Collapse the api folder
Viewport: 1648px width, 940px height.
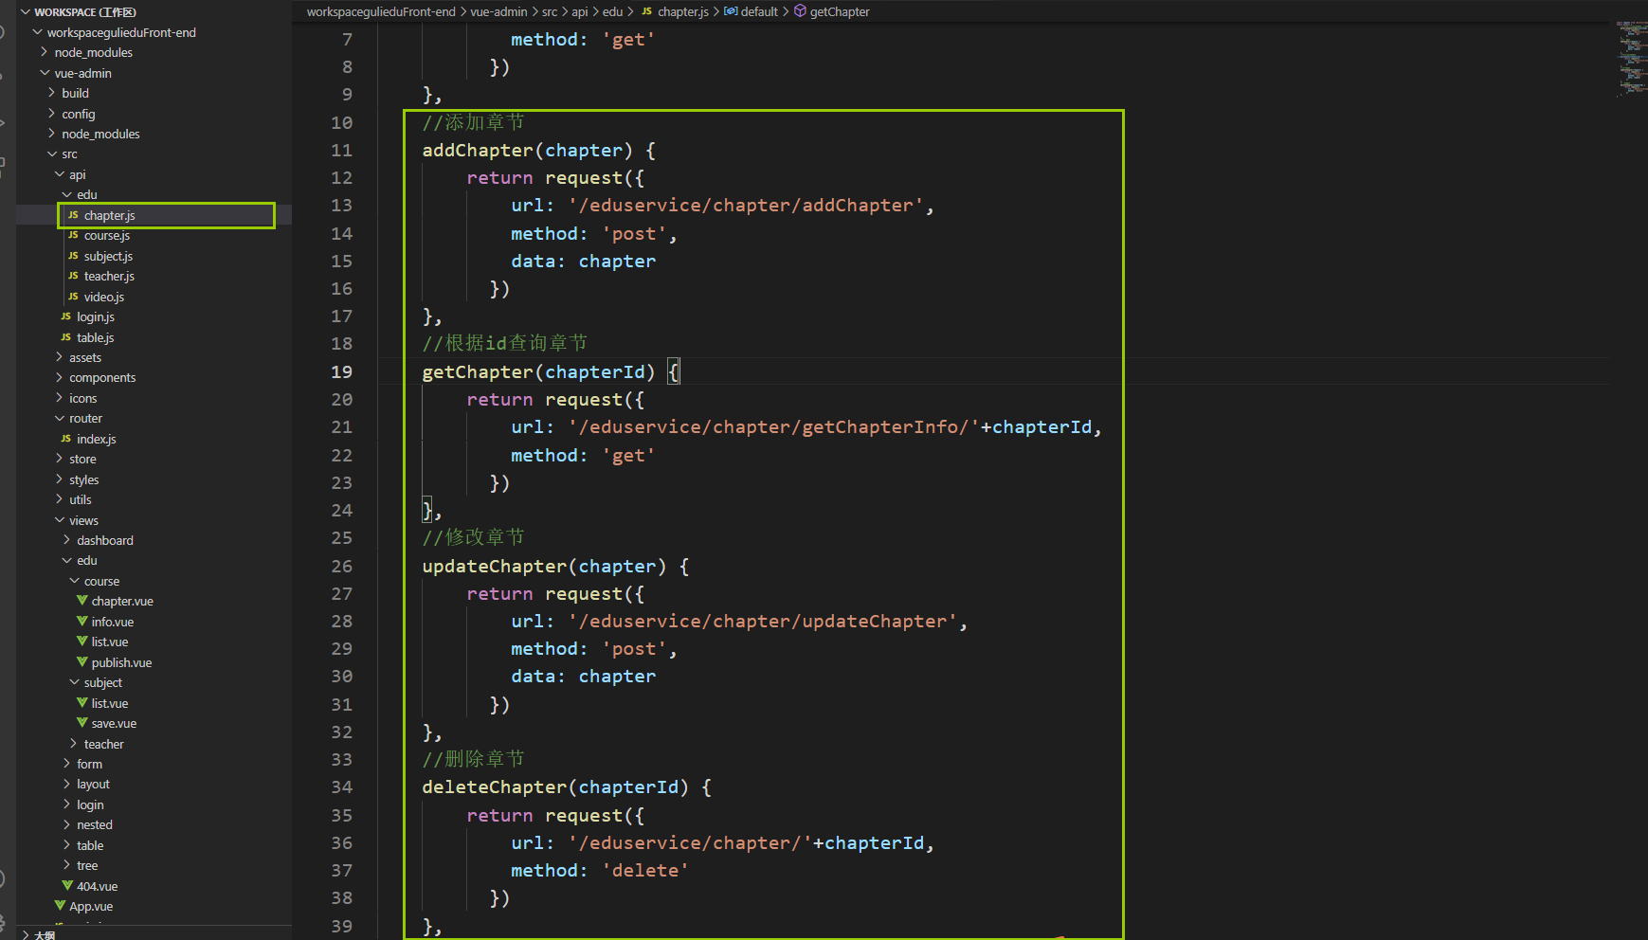(x=60, y=174)
